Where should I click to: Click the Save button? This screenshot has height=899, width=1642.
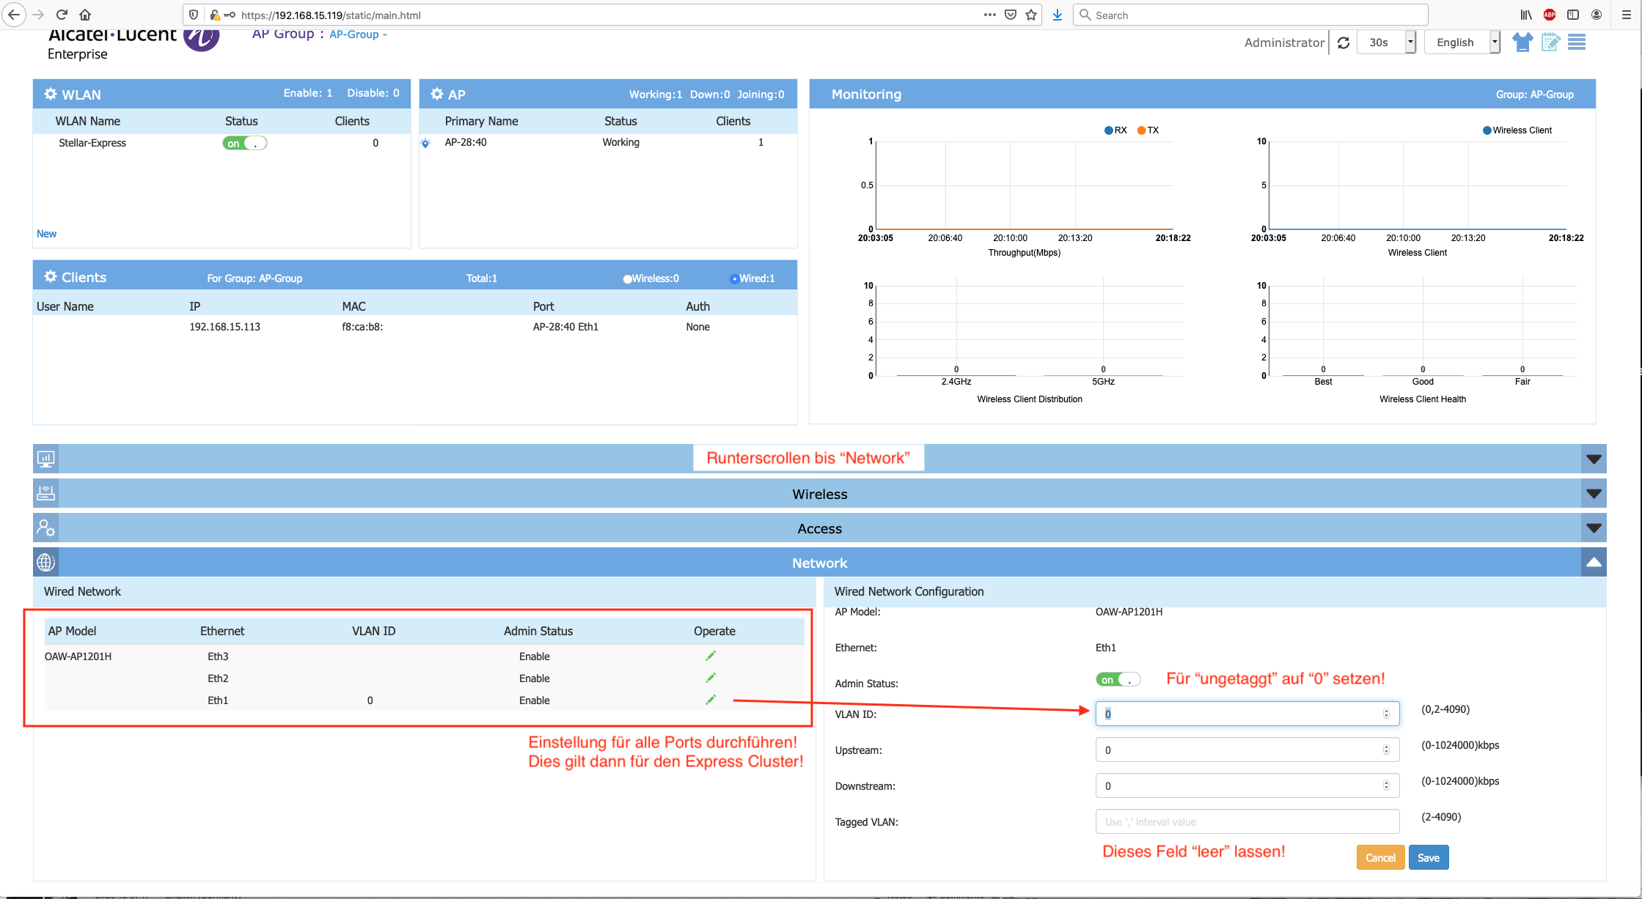point(1428,857)
